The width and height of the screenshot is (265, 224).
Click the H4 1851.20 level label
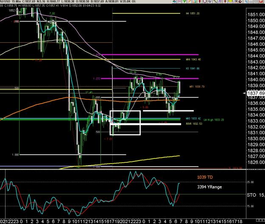pos(192,13)
